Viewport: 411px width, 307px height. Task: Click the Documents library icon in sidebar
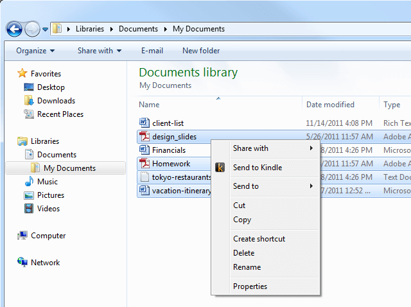[x=29, y=154]
